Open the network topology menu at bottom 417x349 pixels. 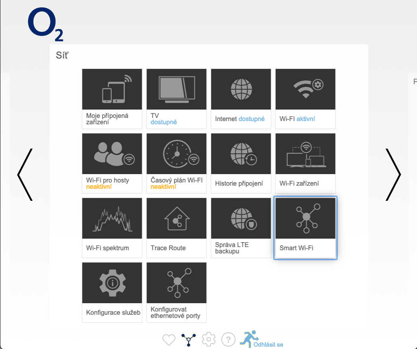click(x=188, y=339)
